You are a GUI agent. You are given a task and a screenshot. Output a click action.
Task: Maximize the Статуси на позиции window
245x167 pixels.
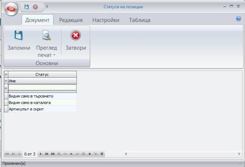tap(232, 7)
